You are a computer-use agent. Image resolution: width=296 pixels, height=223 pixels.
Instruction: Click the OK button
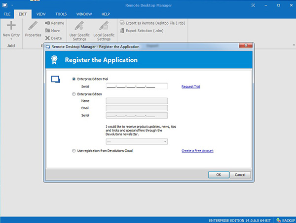219,175
